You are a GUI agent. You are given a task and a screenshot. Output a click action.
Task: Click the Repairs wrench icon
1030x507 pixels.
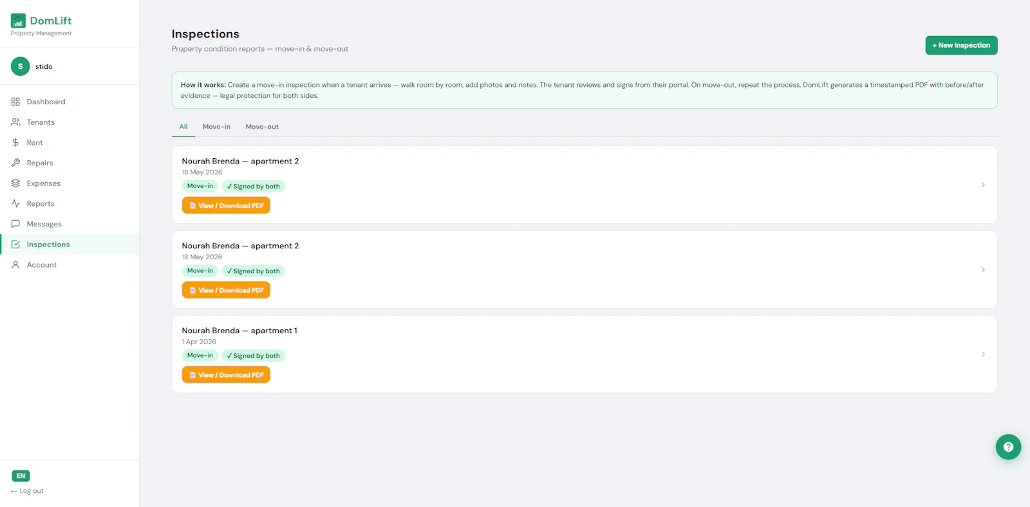coord(15,163)
